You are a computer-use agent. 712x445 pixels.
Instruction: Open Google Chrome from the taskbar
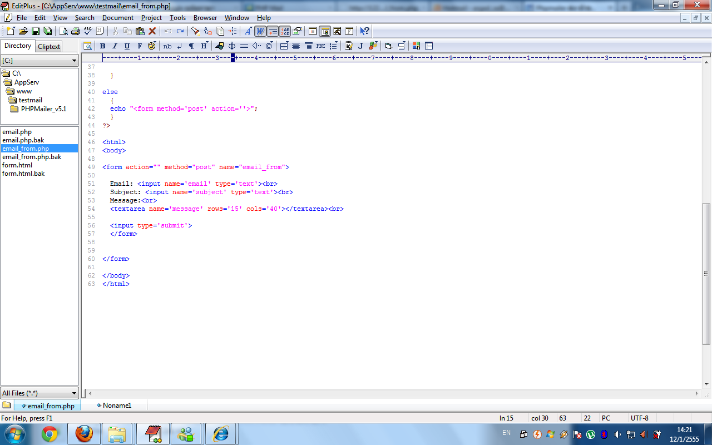click(x=50, y=434)
